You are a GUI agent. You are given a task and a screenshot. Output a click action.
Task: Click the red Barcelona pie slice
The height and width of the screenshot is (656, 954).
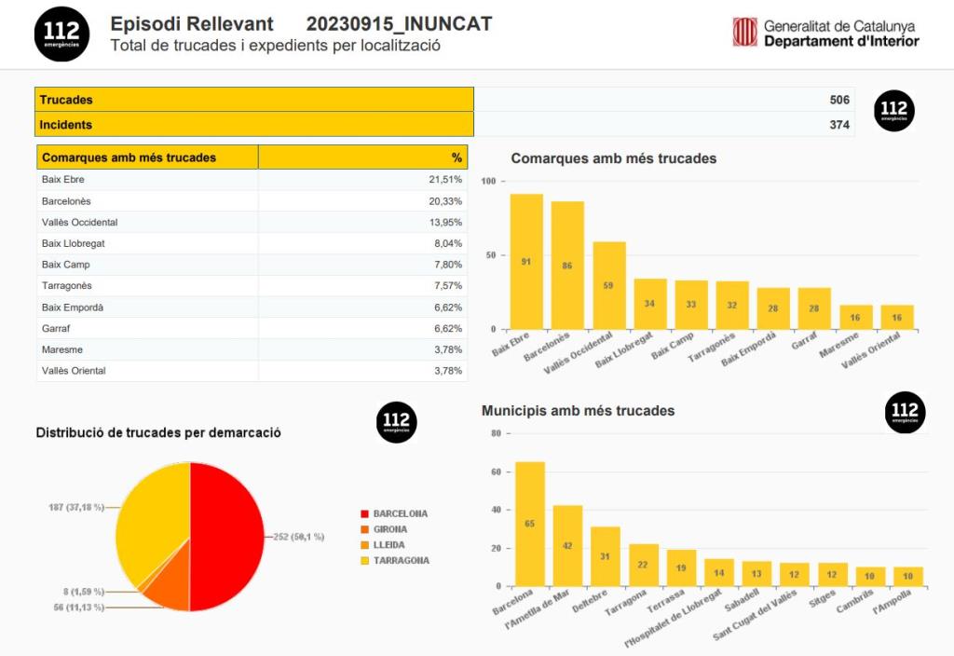(x=228, y=536)
